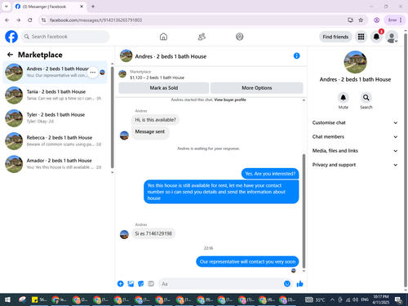The image size is (408, 306).
Task: Open Sticky Notes on taskbar
Action: [x=39, y=299]
